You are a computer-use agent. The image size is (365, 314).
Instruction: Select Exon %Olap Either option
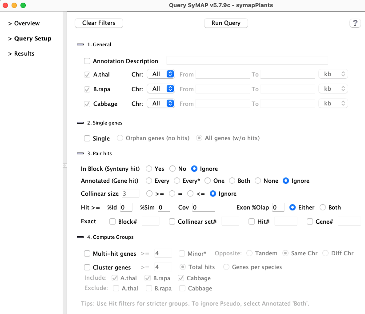point(293,207)
